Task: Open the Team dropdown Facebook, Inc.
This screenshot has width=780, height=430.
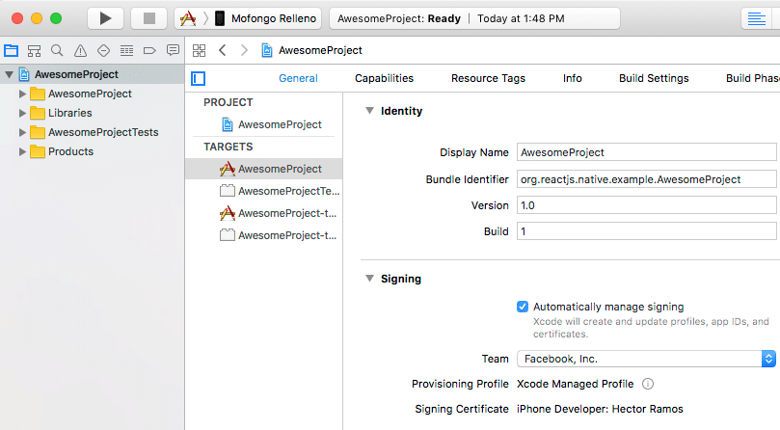Action: coord(646,359)
